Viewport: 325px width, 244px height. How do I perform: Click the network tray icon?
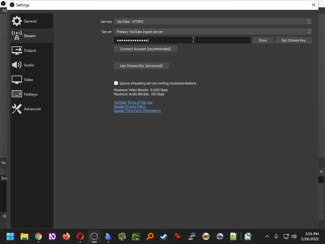click(286, 236)
